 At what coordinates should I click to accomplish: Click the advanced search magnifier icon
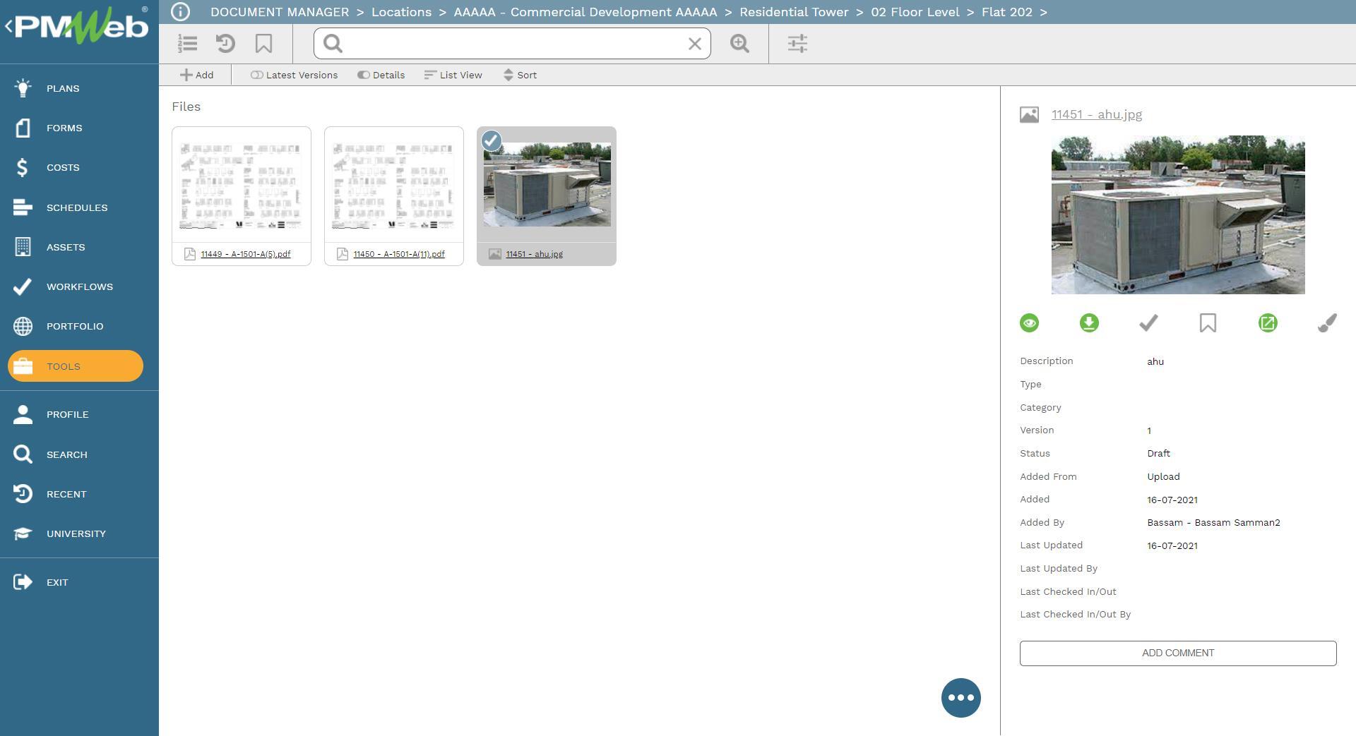click(739, 44)
